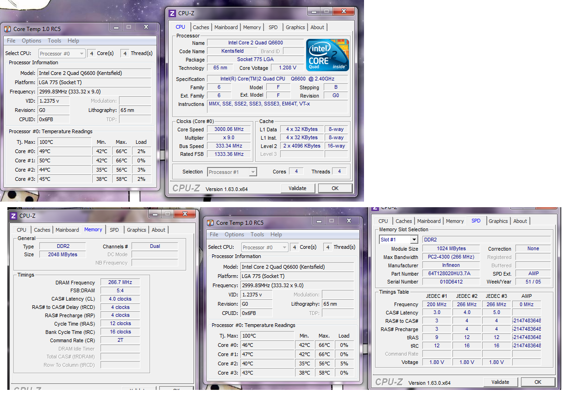Open Tools menu in the bottom Core Temp window

pos(257,234)
